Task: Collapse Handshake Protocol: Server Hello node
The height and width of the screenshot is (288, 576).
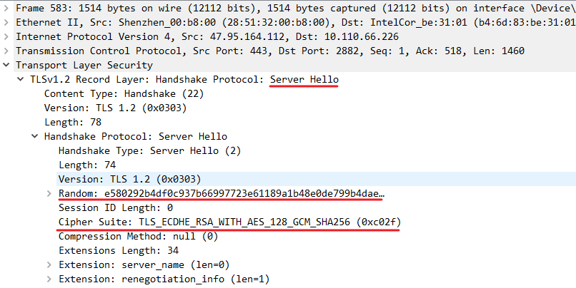Action: click(x=35, y=136)
